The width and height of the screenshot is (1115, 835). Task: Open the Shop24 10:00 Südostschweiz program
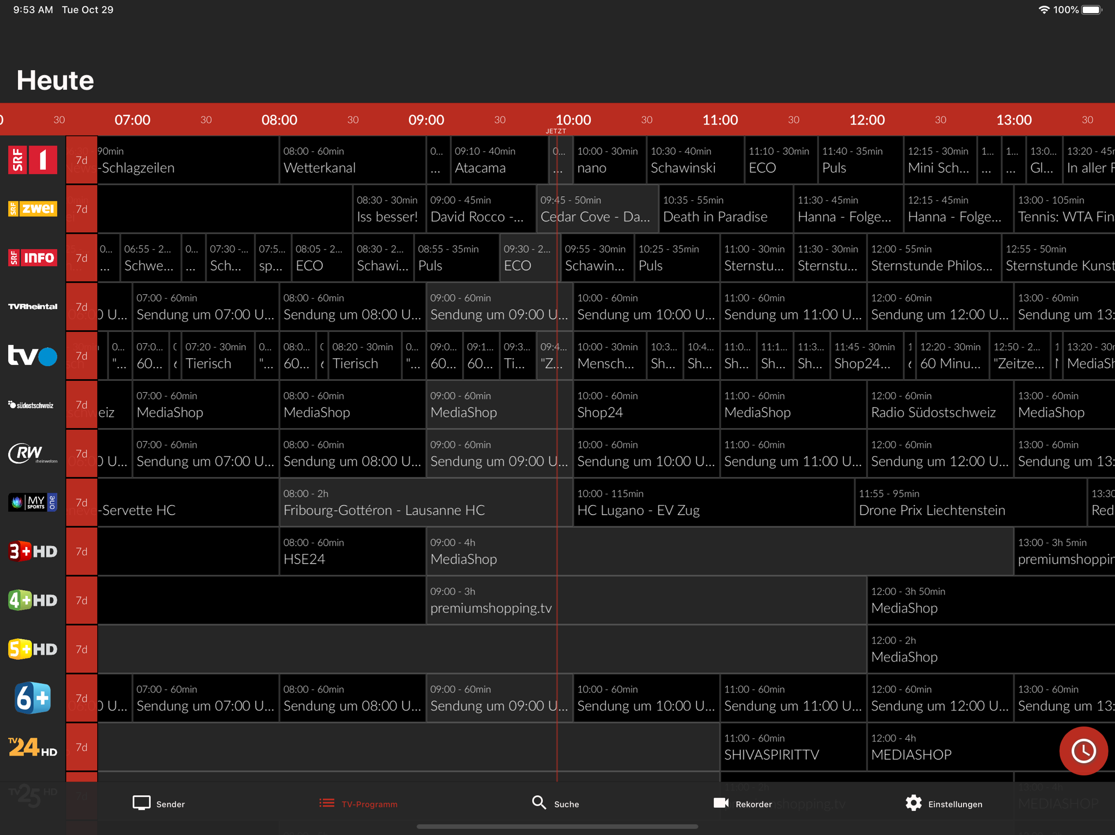(x=646, y=405)
